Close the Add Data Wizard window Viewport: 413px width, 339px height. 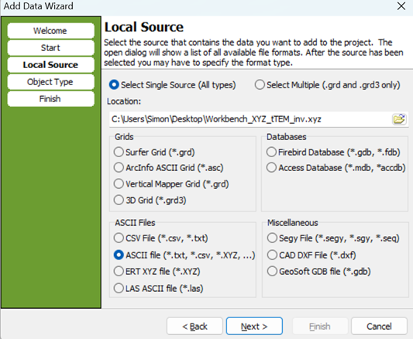click(401, 6)
